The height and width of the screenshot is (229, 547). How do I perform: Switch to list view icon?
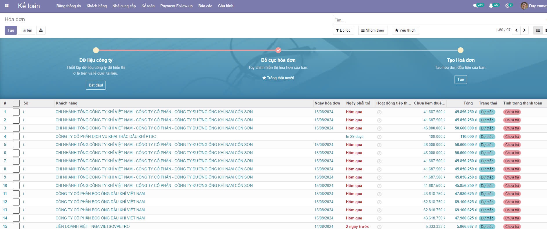538,30
